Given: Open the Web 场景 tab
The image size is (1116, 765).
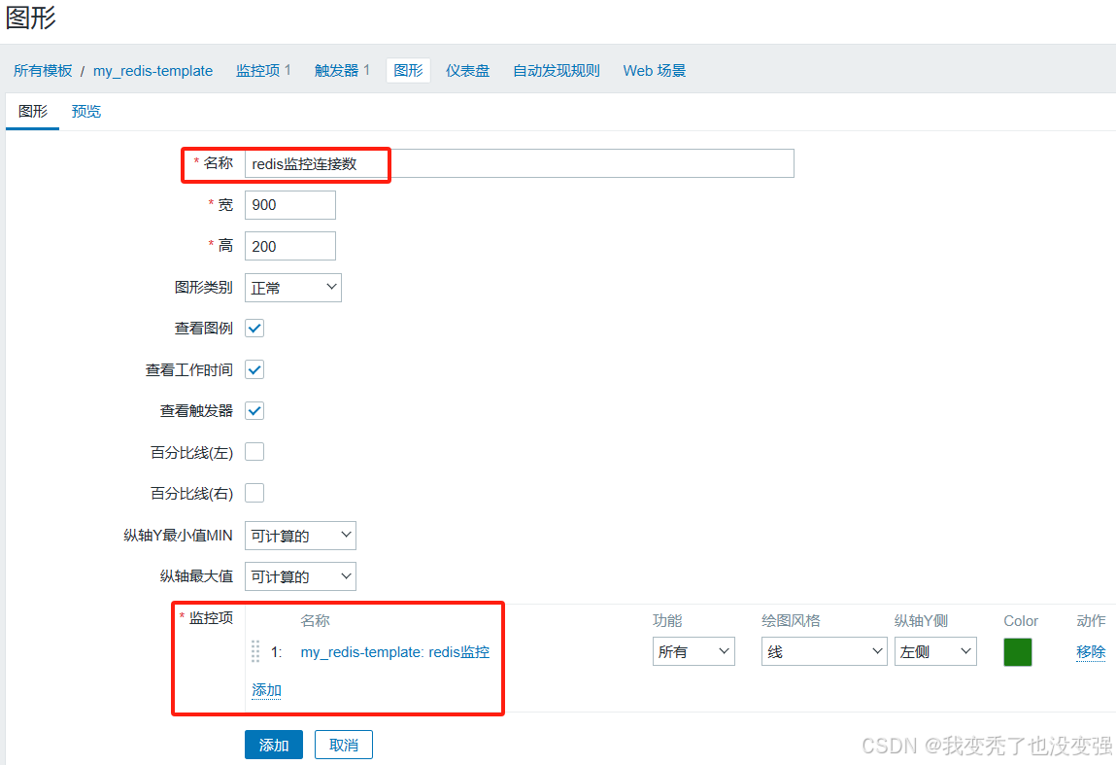Looking at the screenshot, I should pos(655,71).
